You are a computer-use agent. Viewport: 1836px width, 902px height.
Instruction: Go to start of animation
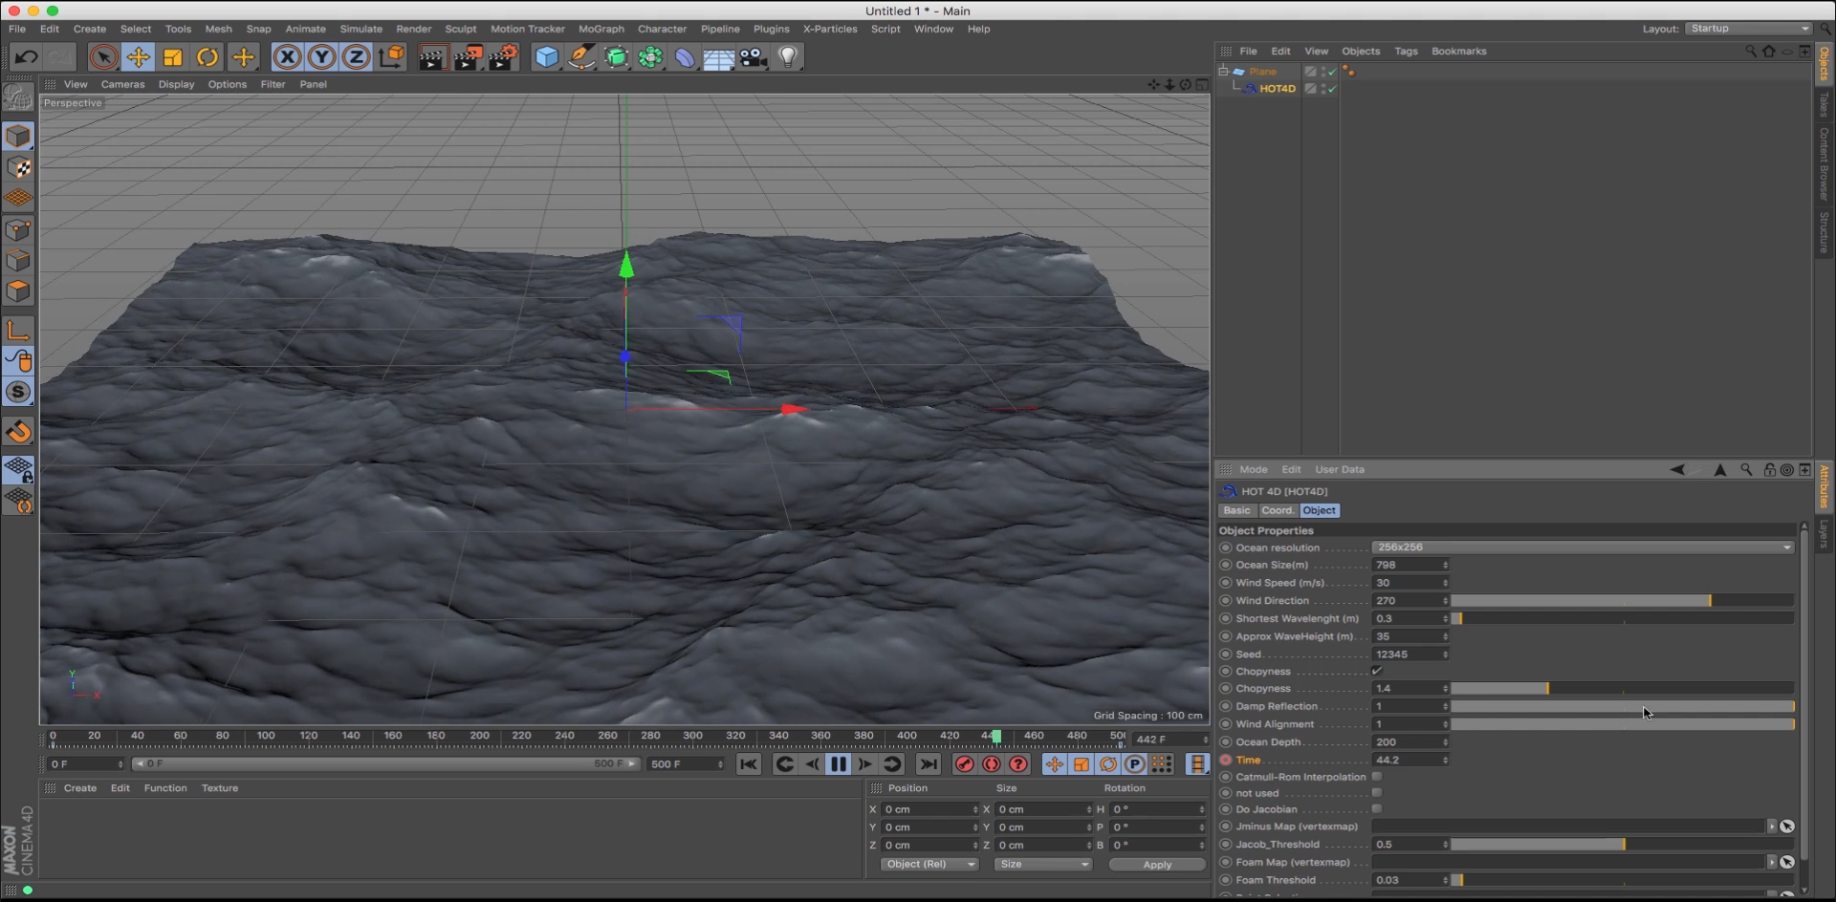(x=749, y=764)
